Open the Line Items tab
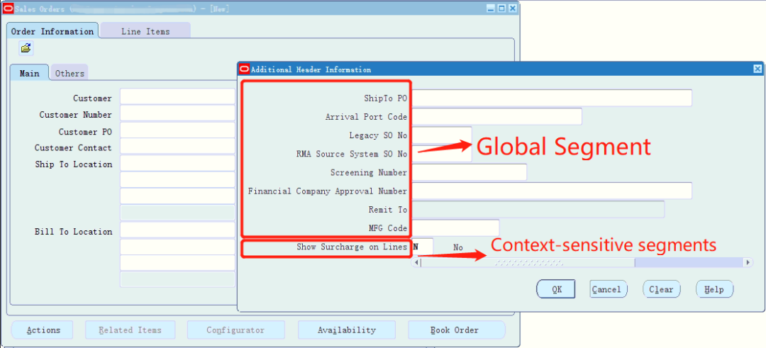 click(145, 31)
